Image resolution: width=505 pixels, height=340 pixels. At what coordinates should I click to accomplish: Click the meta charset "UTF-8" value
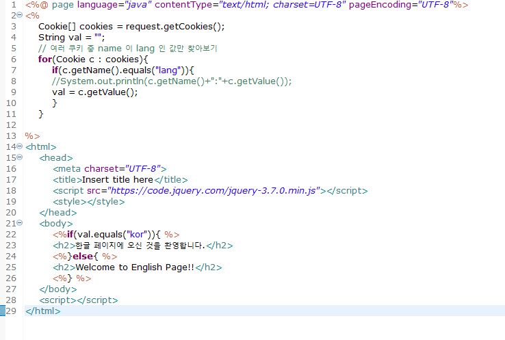pyautogui.click(x=143, y=169)
